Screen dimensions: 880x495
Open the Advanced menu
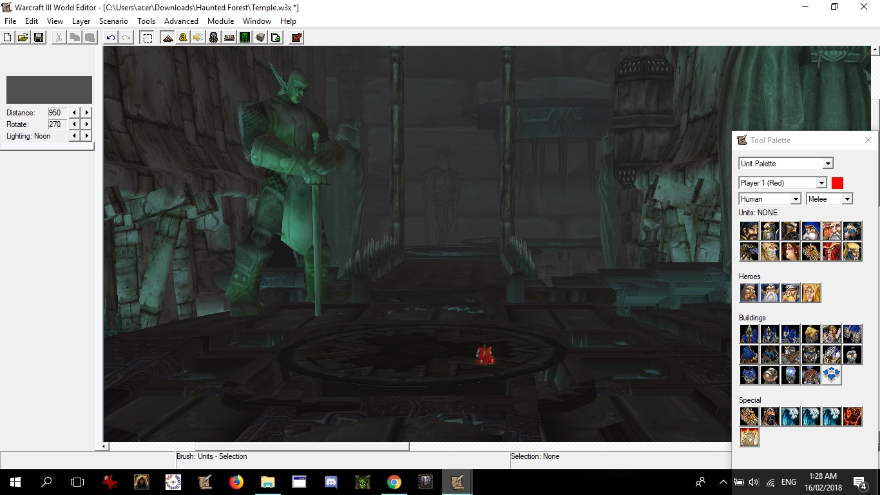[181, 21]
